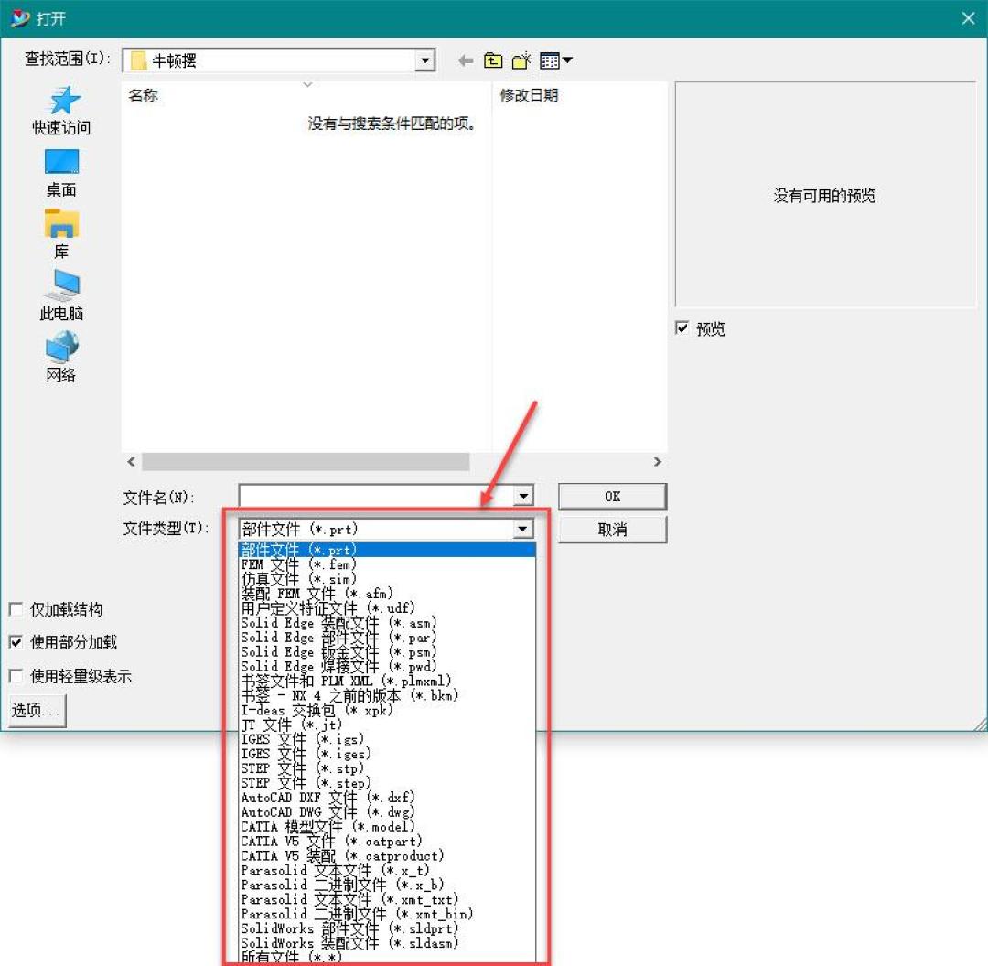
Task: Click the back arrow navigation icon
Action: tap(466, 60)
